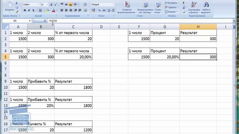
Task: Open font color dropdown arrow
Action: 56,10
